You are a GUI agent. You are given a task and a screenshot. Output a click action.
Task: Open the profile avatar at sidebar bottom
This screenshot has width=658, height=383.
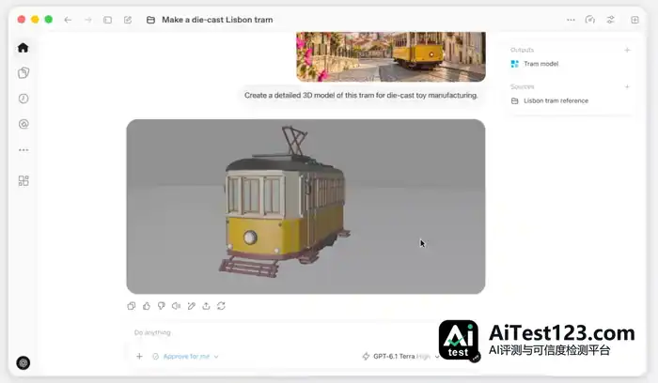point(23,363)
